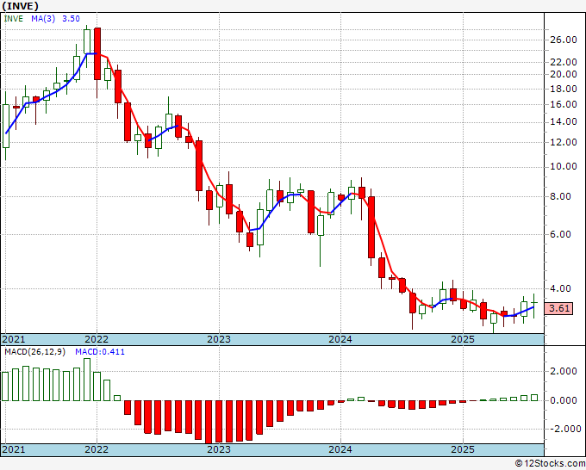Click the MACD:0.411 value readout

point(100,352)
